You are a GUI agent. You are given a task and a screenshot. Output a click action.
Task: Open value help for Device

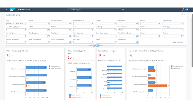[159, 24]
